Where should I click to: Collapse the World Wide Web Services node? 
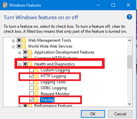pos(13,47)
